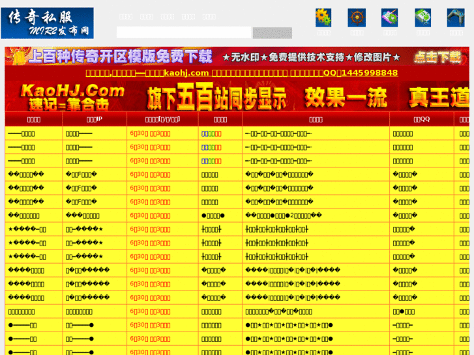Screen dimensions: 474x355
Task: Open the last link in the top navigation
Action: [x=209, y=17]
